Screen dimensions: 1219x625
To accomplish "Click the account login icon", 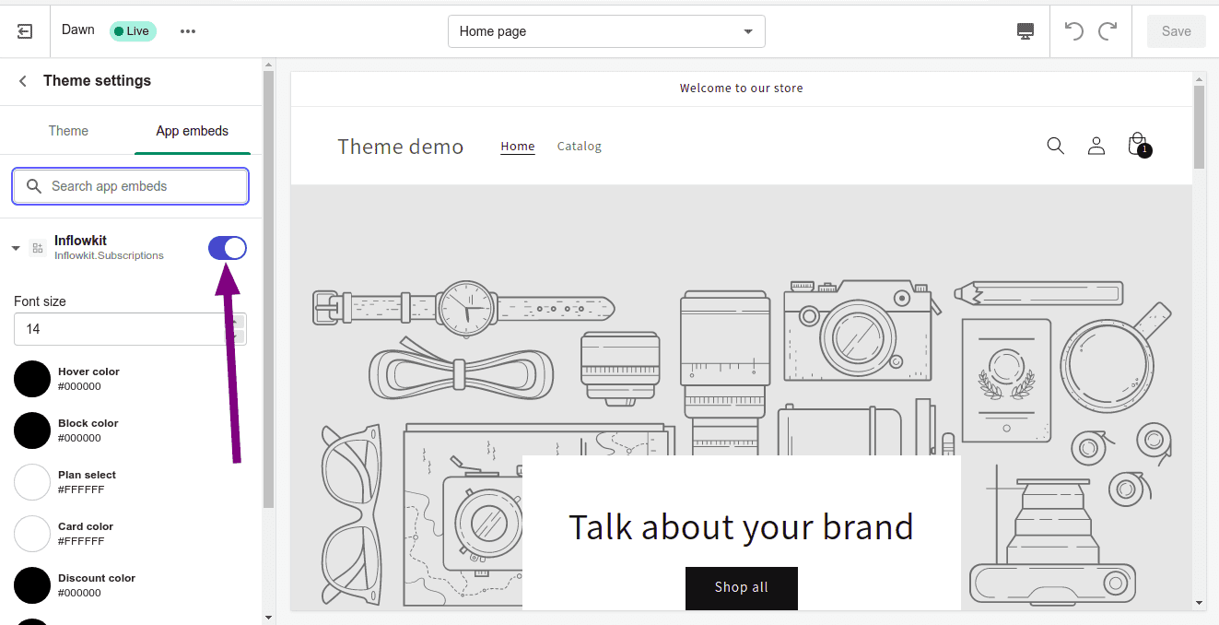I will tap(1096, 146).
